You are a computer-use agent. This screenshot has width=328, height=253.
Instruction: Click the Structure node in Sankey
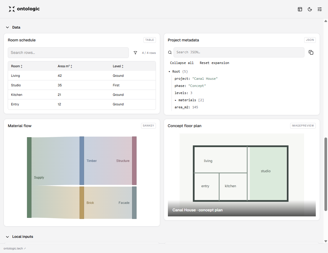tap(134, 161)
